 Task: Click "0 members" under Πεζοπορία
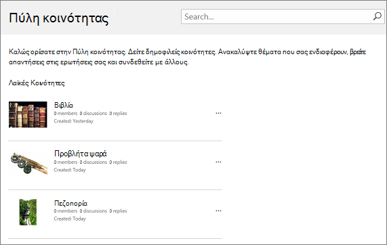point(66,211)
